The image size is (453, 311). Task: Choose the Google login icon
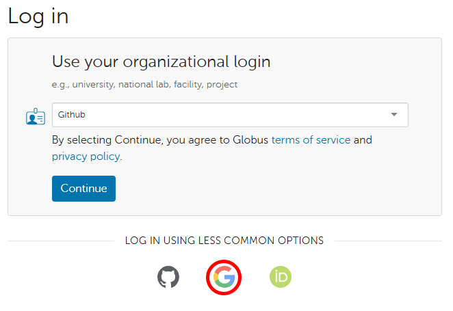[224, 278]
